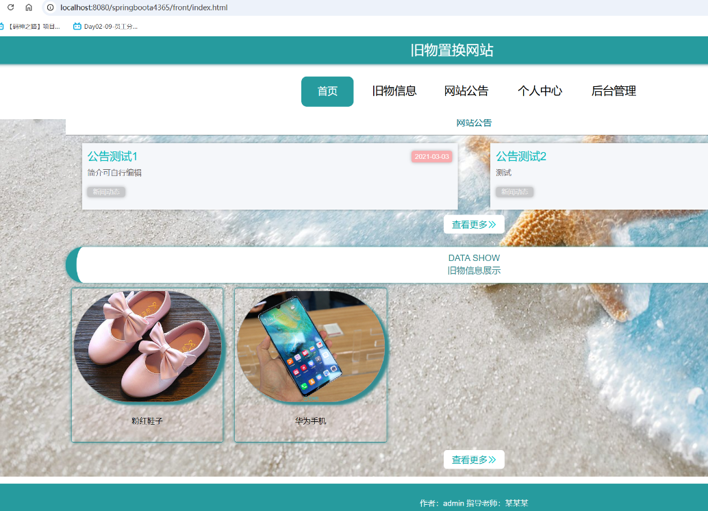Click 查看更多 below the announcements
Viewport: 708px width, 511px height.
(474, 225)
